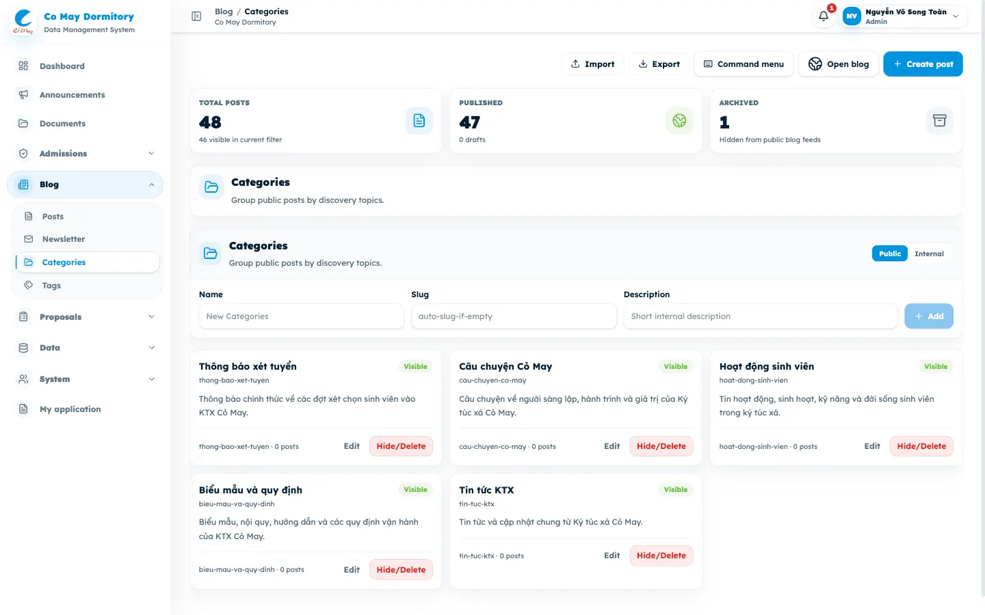Screen dimensions: 985x615
Task: Switch to Internal categories toggle
Action: [x=929, y=254]
